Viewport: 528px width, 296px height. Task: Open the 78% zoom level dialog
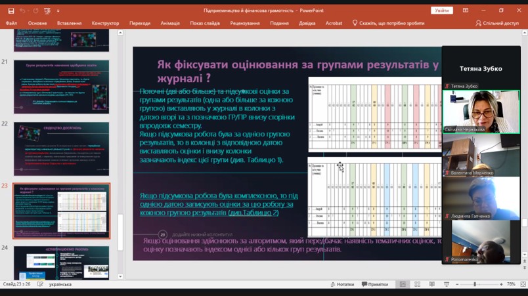[x=512, y=284]
